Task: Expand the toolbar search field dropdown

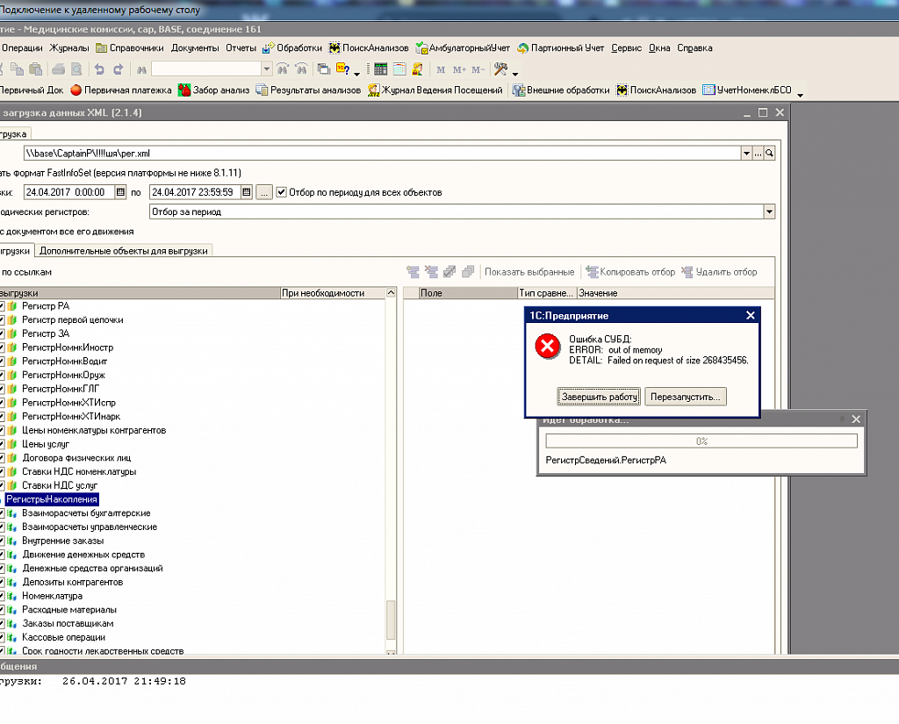Action: pyautogui.click(x=267, y=69)
